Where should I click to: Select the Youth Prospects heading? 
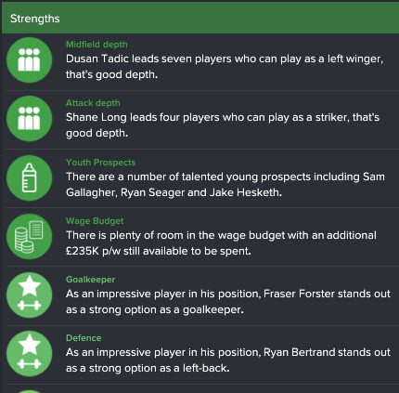coord(100,163)
